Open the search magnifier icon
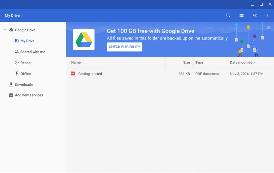This screenshot has height=173, width=274. [228, 15]
